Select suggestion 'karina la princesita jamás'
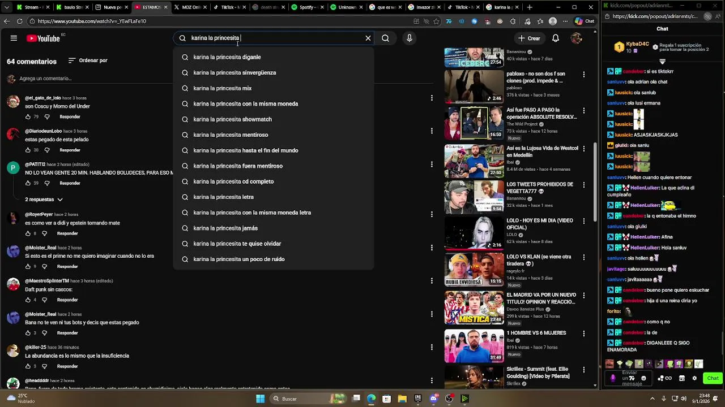This screenshot has height=407, width=725. click(x=274, y=228)
